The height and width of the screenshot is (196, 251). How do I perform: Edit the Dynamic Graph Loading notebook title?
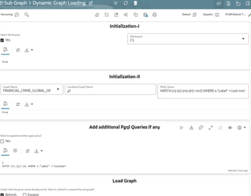91,3
